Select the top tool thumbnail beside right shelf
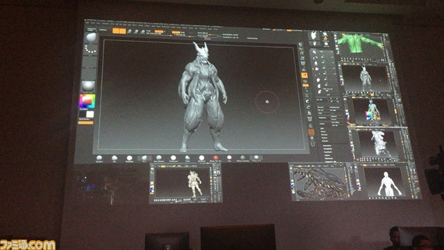Viewport: 444px width, 250px height. [x=314, y=36]
